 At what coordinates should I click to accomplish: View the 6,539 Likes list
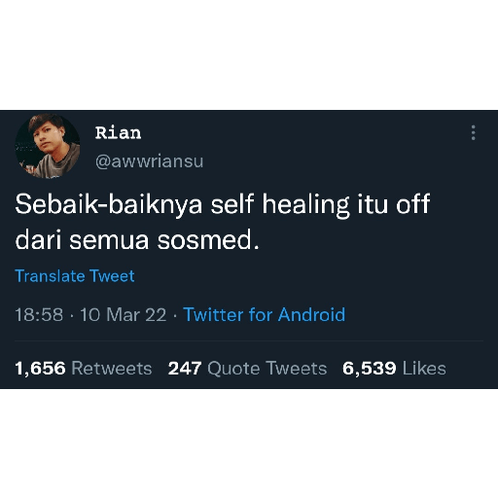pyautogui.click(x=394, y=369)
